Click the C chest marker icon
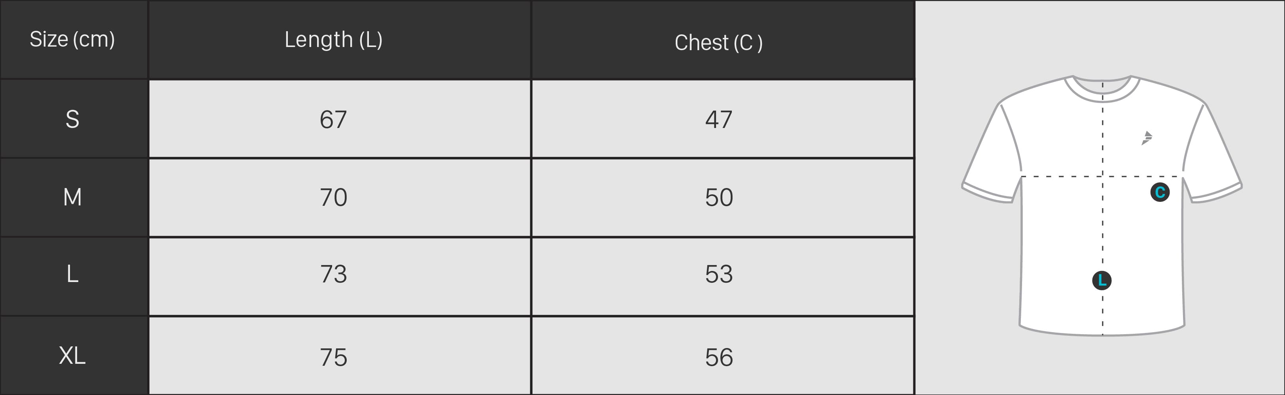 click(1160, 192)
